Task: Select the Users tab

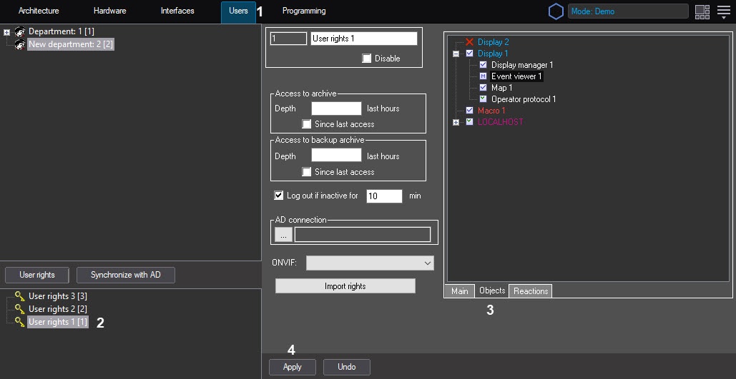Action: point(238,11)
